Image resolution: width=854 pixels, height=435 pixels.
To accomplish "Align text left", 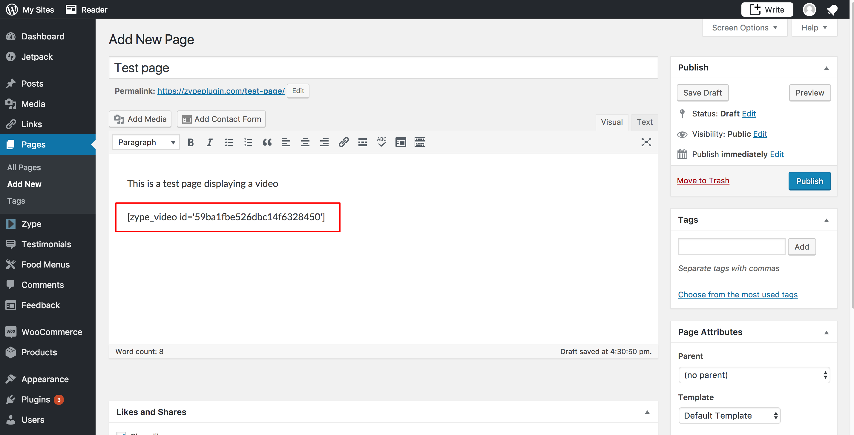I will (x=286, y=142).
